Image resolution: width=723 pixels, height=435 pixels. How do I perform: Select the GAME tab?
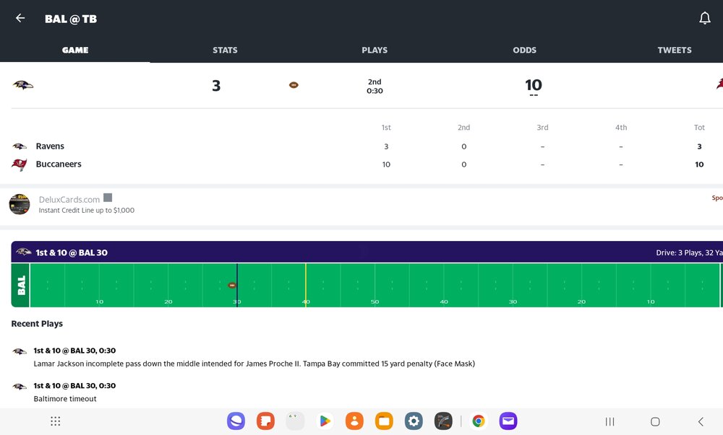coord(75,50)
